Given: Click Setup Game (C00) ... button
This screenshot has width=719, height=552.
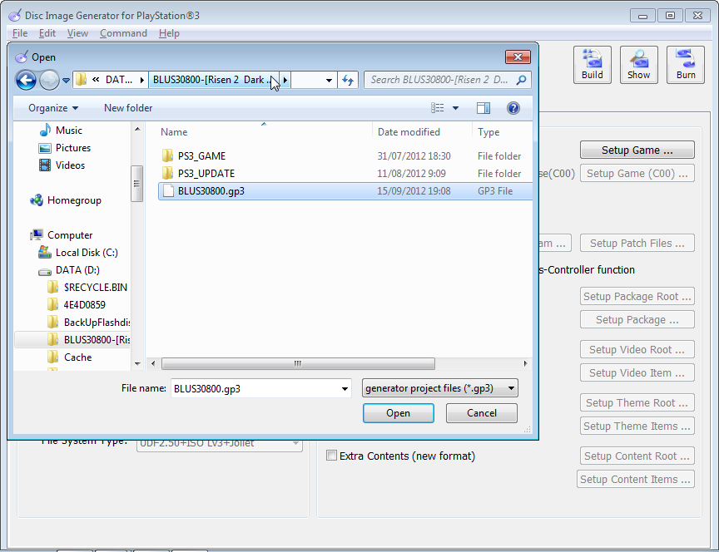Looking at the screenshot, I should point(637,173).
